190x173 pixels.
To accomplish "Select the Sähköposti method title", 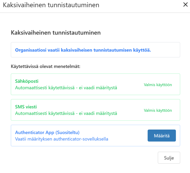I will click(27, 81).
